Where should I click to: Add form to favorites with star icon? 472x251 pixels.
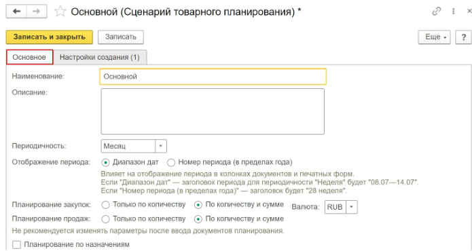click(x=60, y=12)
